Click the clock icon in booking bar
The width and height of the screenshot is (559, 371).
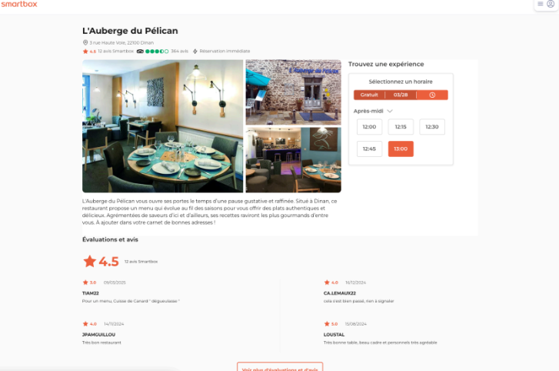pyautogui.click(x=432, y=95)
